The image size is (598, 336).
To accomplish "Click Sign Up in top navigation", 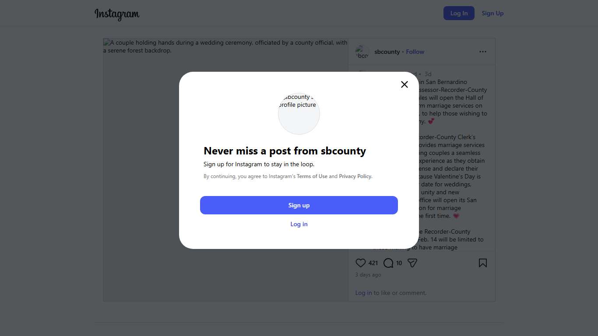I will coord(492,13).
